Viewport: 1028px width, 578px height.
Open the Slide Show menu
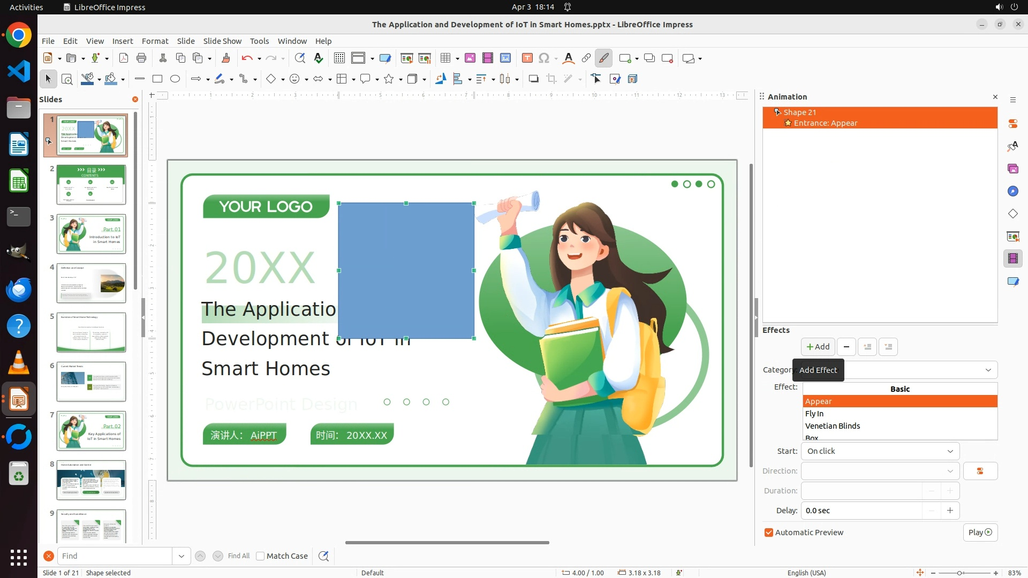pyautogui.click(x=222, y=41)
